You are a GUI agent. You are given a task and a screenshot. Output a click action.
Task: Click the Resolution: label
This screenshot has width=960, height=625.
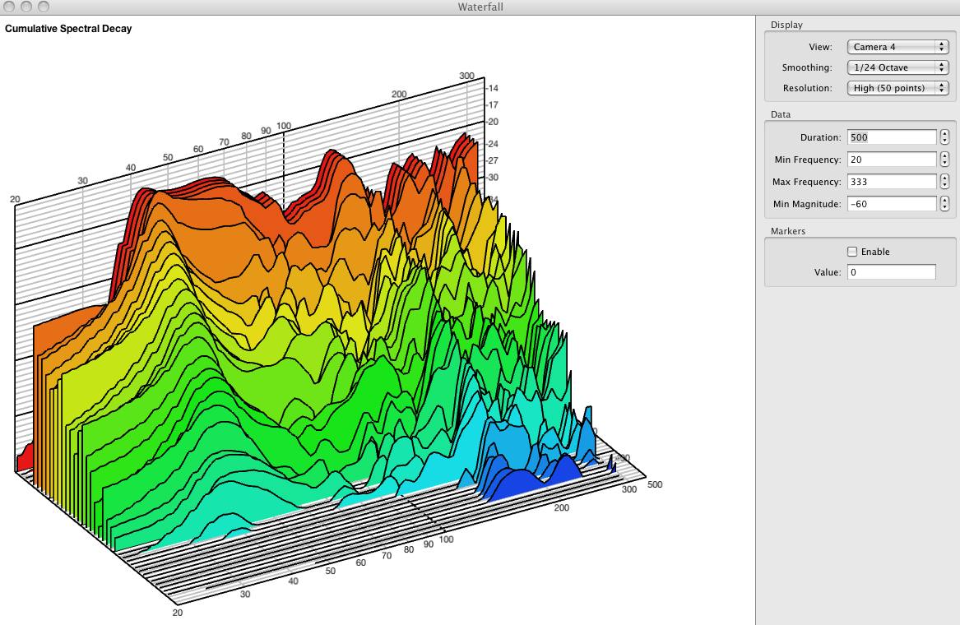(x=808, y=88)
